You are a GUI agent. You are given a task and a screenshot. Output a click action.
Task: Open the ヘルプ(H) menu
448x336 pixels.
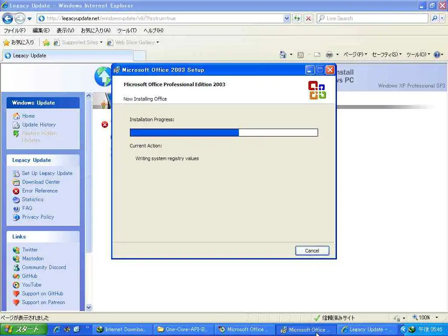(x=154, y=30)
